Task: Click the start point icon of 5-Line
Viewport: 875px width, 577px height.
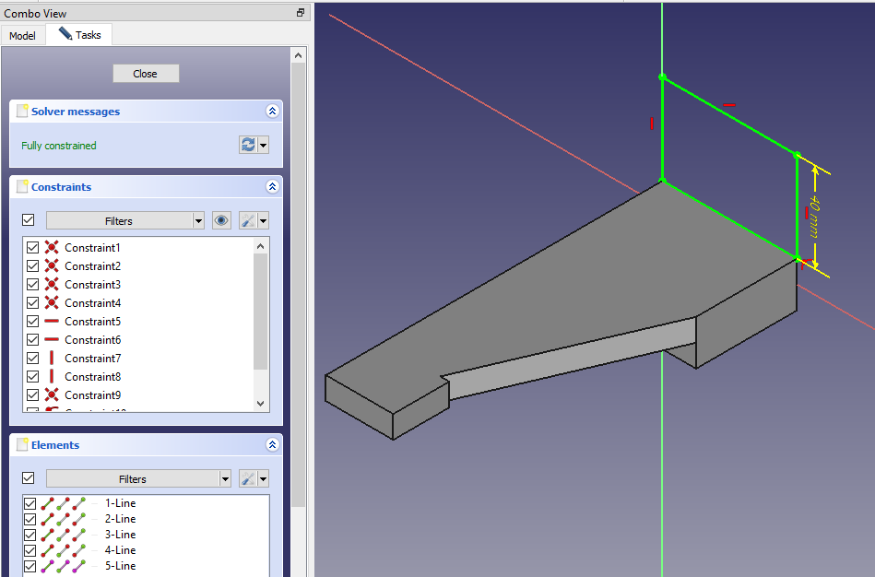Action: pyautogui.click(x=64, y=566)
